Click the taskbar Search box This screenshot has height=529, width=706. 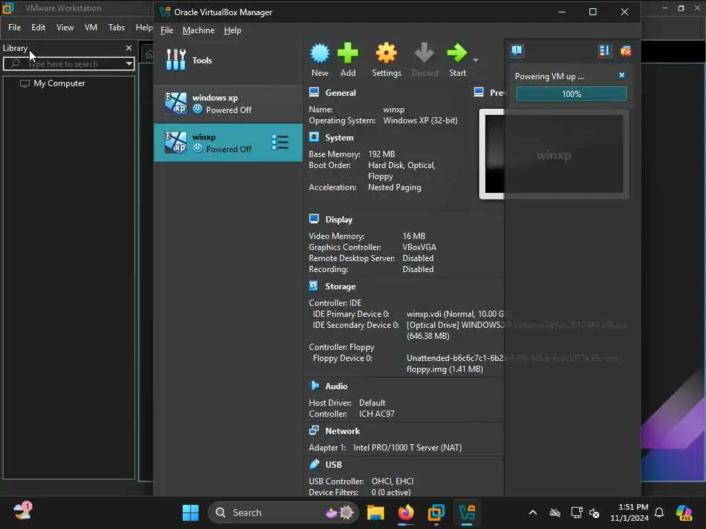[x=283, y=512]
